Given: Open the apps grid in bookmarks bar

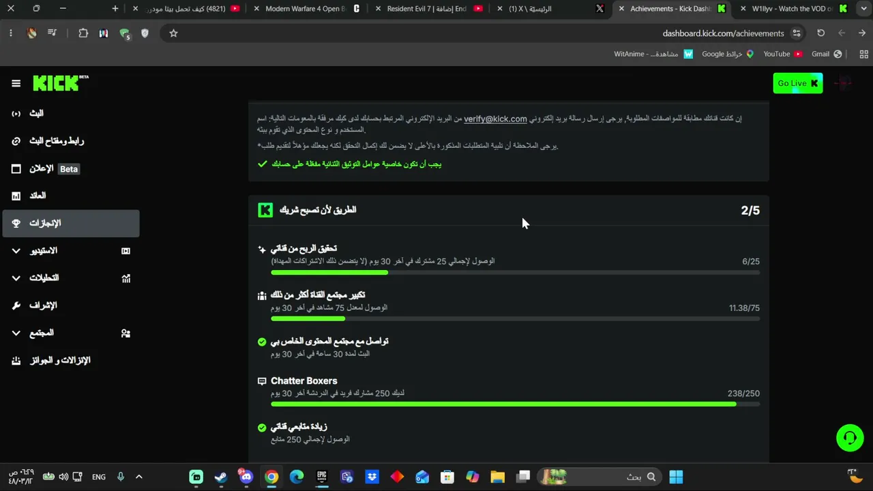Looking at the screenshot, I should point(863,54).
